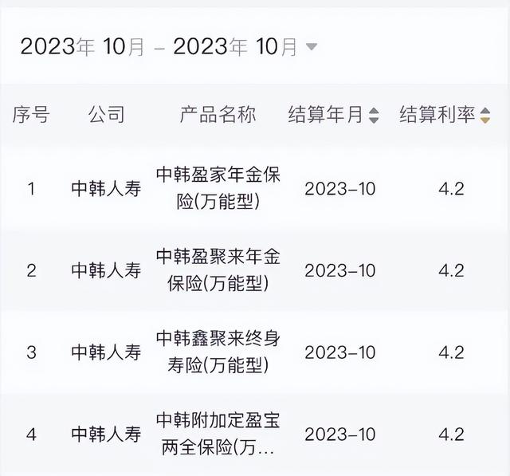Click 中韩人寿 in row 4

106,434
